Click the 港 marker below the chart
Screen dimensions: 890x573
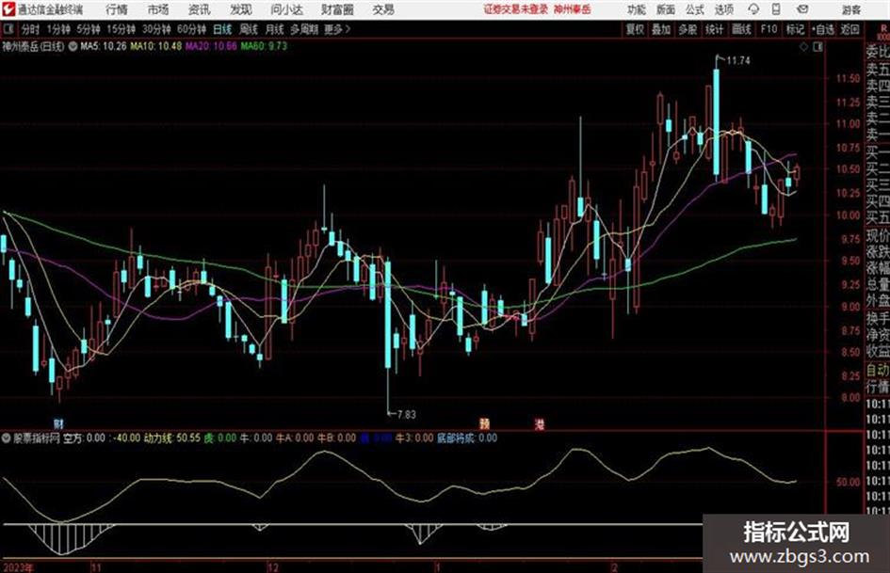coord(540,423)
